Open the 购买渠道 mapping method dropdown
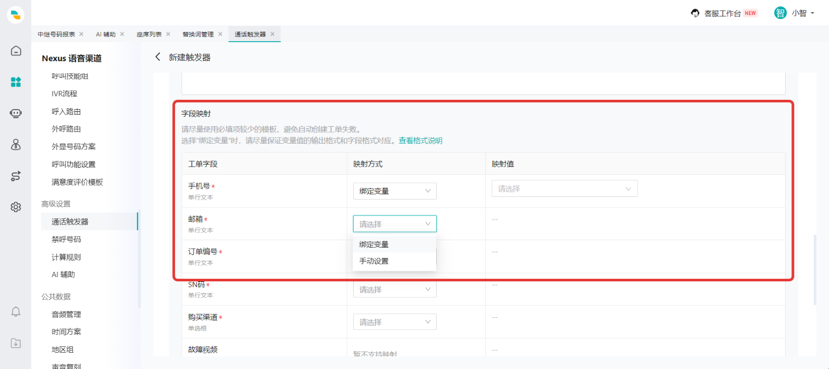The image size is (829, 369). coord(395,322)
